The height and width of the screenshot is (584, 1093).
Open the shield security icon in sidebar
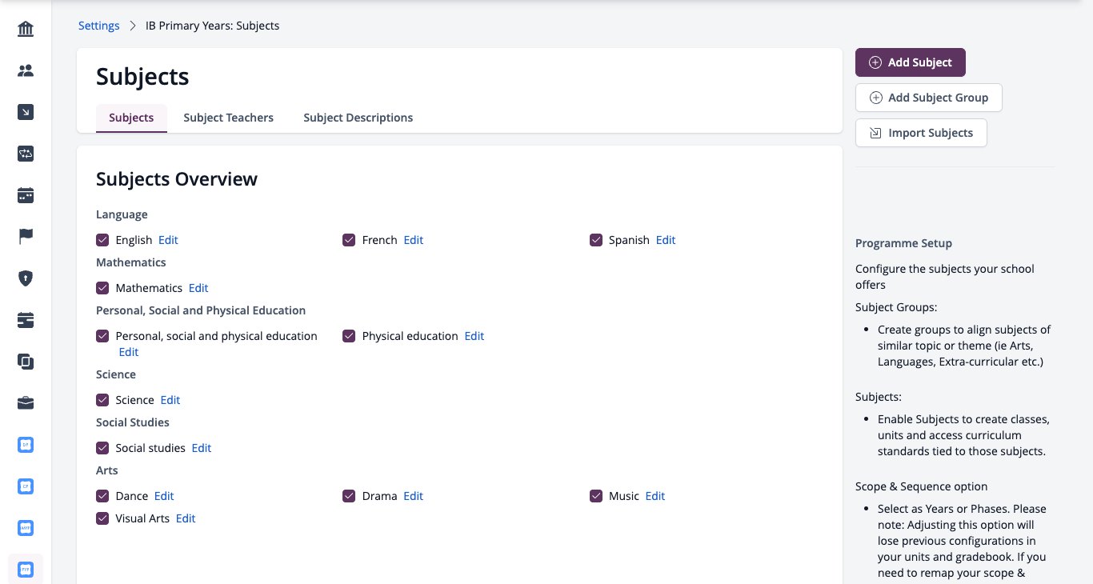(x=26, y=278)
